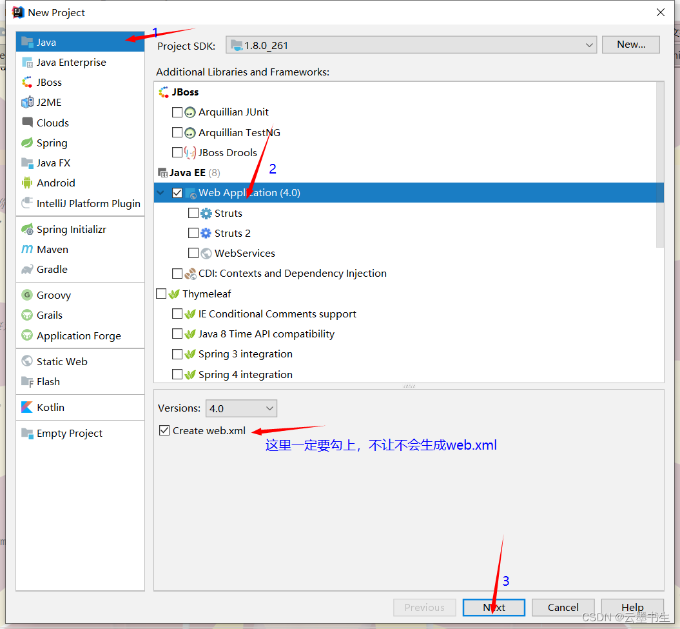Screen dimensions: 680x629
Task: Toggle the Create web.xml checkbox
Action: click(164, 430)
